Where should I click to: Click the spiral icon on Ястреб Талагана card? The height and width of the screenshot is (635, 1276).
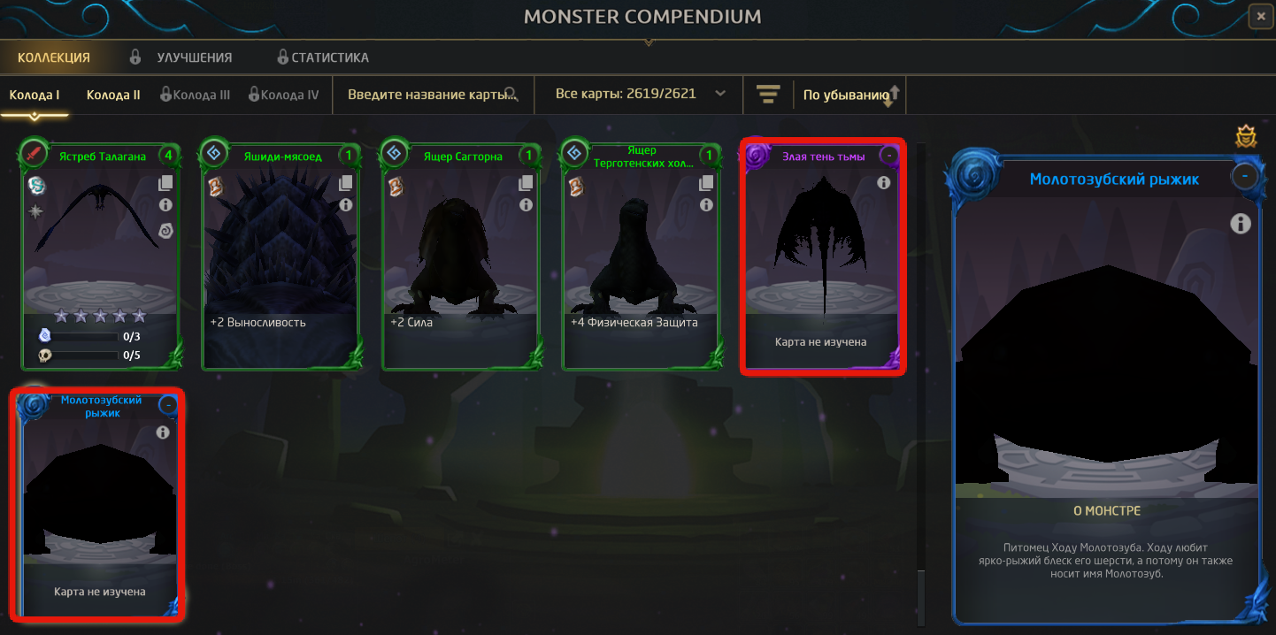[165, 231]
